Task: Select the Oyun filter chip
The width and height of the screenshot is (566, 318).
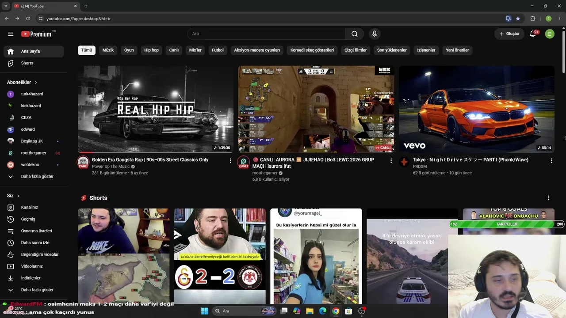Action: click(x=129, y=50)
